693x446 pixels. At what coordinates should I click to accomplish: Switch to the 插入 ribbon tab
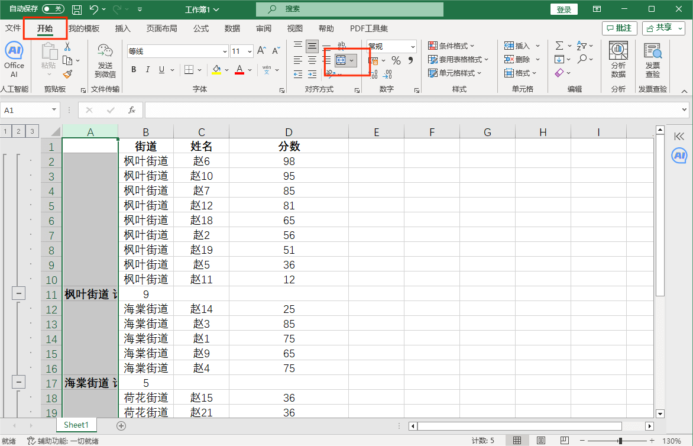pos(123,28)
